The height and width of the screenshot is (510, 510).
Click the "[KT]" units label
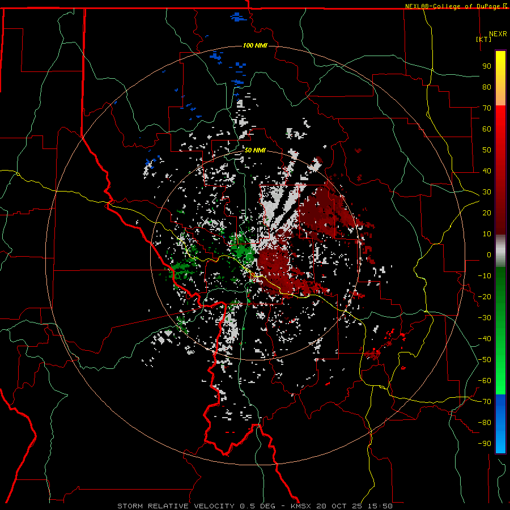point(484,39)
